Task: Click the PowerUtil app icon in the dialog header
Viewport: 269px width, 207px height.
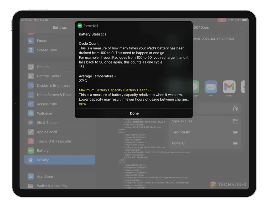Action: [80, 26]
